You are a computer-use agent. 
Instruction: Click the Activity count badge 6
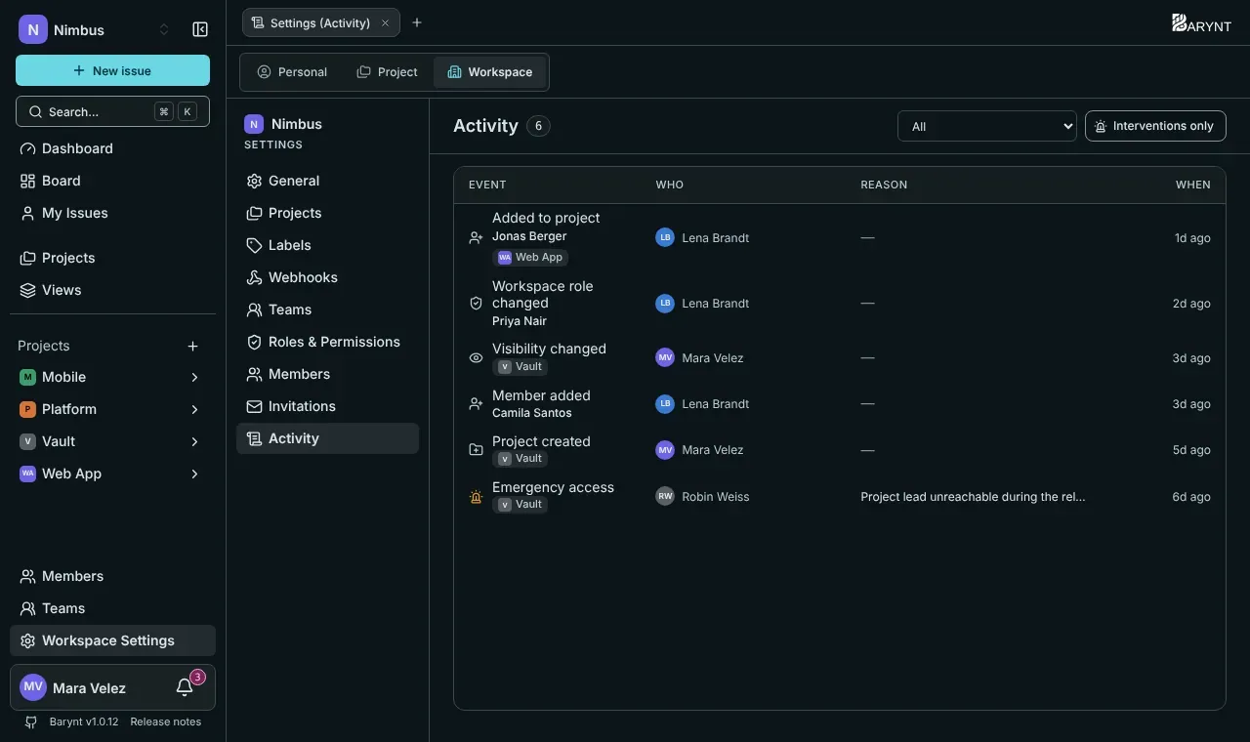click(x=538, y=126)
